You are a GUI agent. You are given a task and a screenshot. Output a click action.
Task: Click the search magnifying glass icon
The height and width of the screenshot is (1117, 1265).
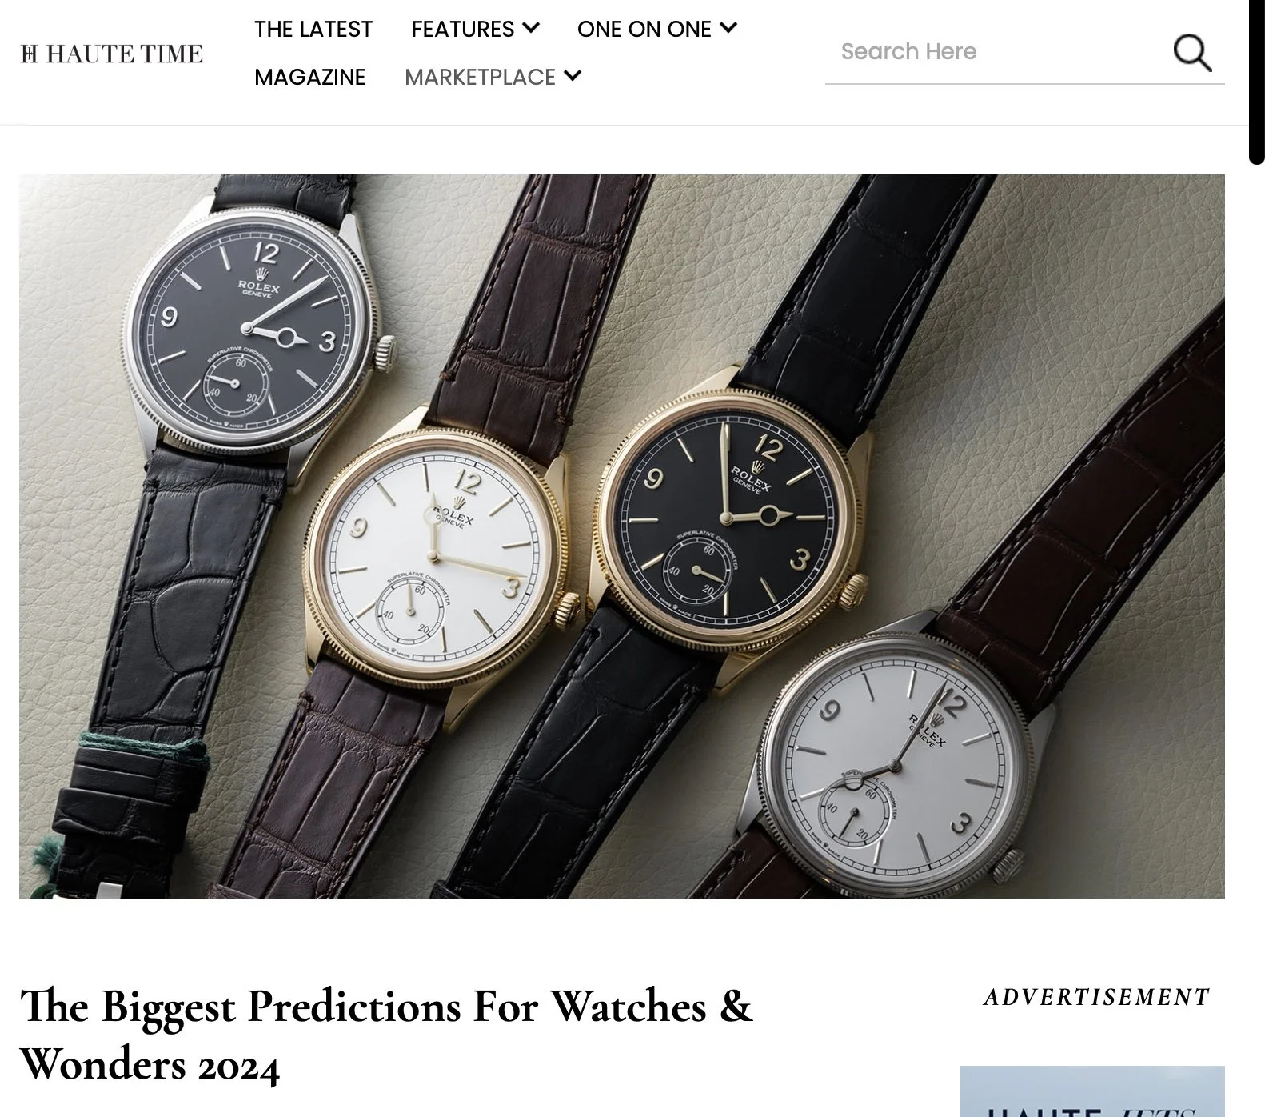[x=1192, y=53]
